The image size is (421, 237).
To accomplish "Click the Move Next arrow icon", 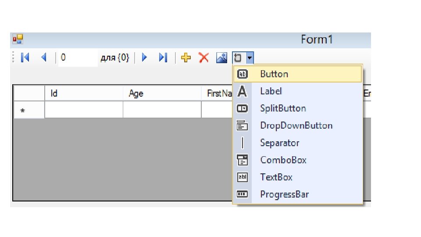I will pyautogui.click(x=144, y=57).
